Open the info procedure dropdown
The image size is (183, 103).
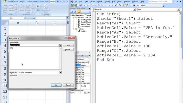178,9
